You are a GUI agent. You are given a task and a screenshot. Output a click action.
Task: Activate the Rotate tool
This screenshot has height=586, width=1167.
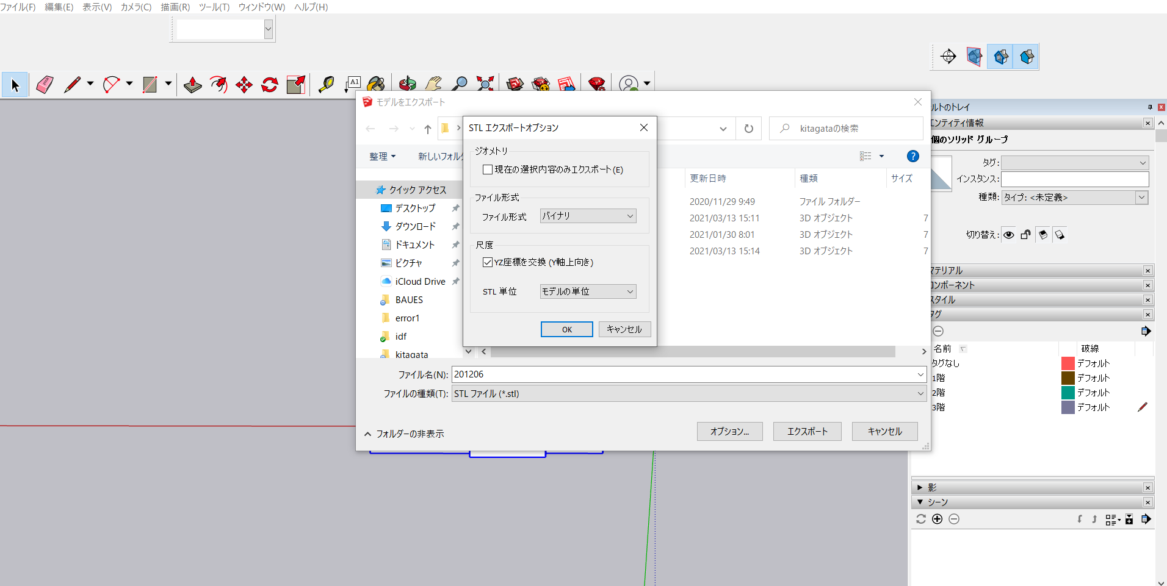tap(270, 85)
